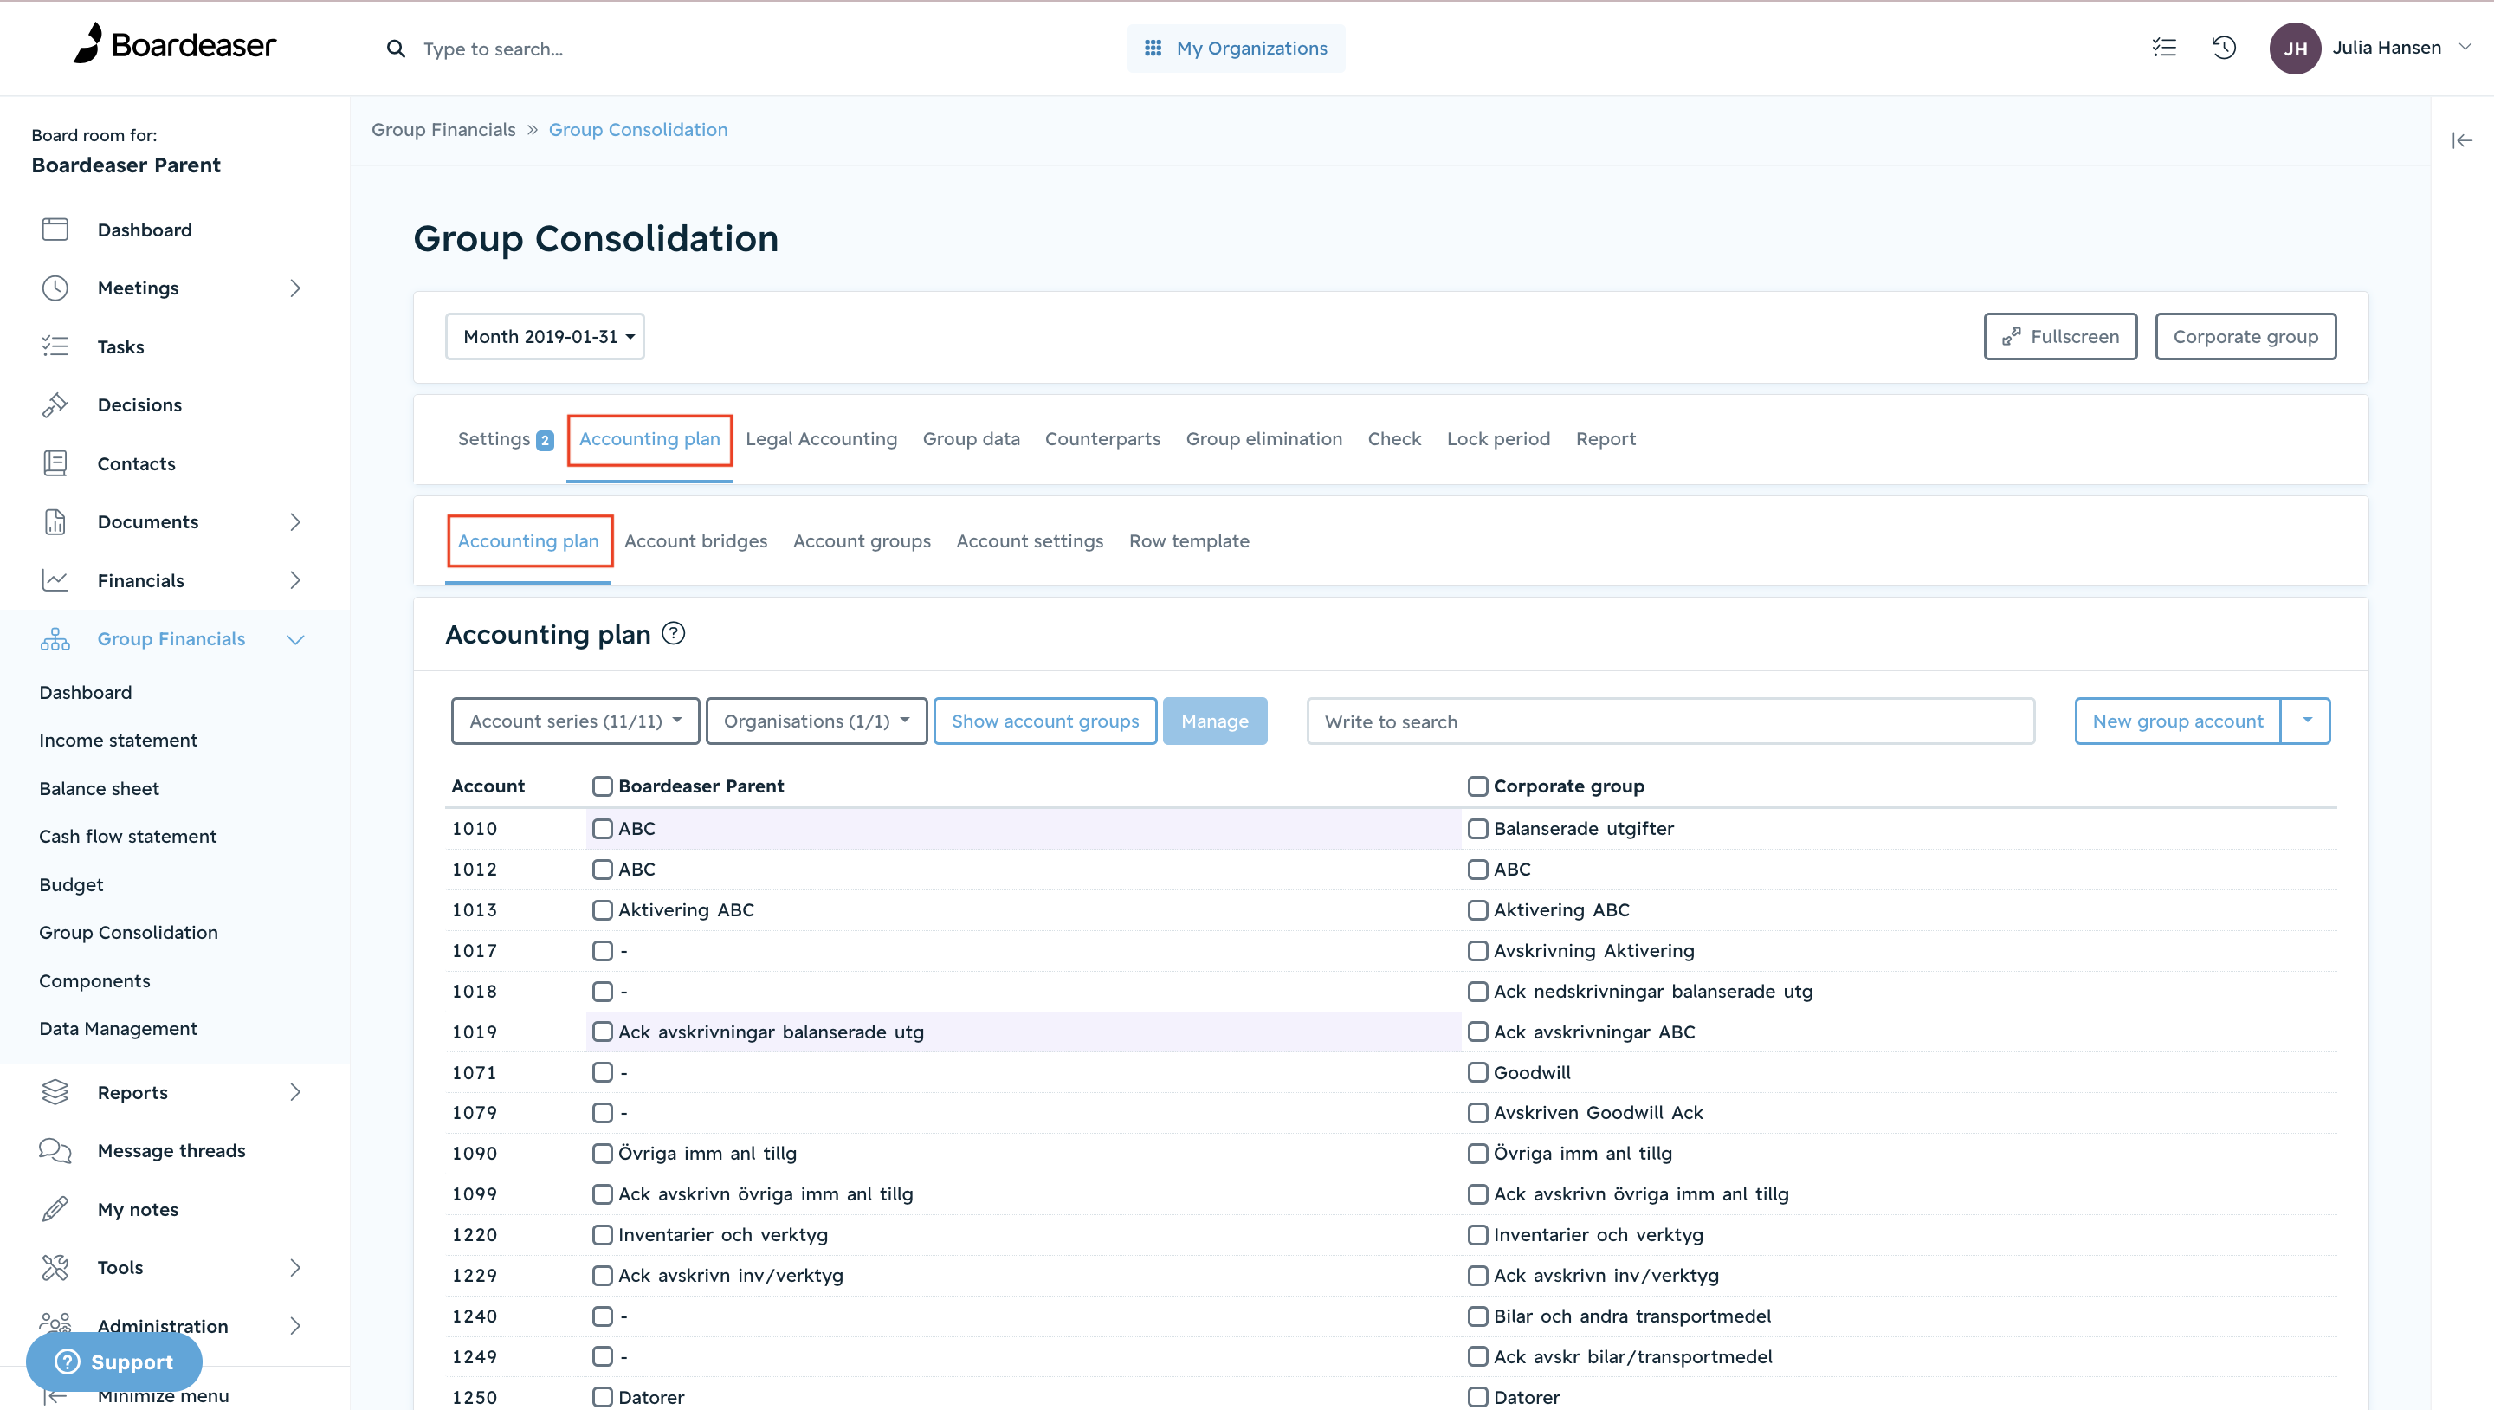Click the Administration people icon
This screenshot has width=2494, height=1410.
(55, 1323)
